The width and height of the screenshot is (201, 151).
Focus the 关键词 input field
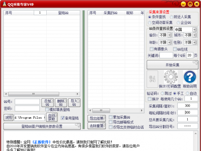(166, 55)
